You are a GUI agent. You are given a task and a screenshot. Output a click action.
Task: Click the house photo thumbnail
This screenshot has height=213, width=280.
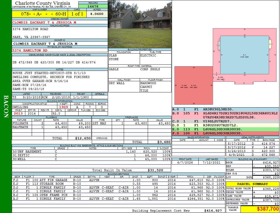point(140,24)
